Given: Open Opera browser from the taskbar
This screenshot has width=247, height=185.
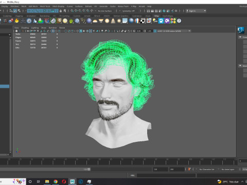Looking at the screenshot, I should [64, 181].
